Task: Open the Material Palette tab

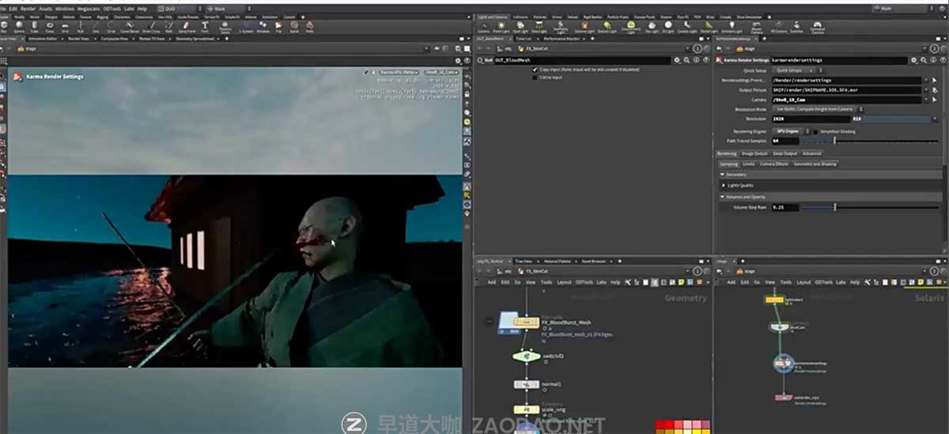Action: coord(558,261)
